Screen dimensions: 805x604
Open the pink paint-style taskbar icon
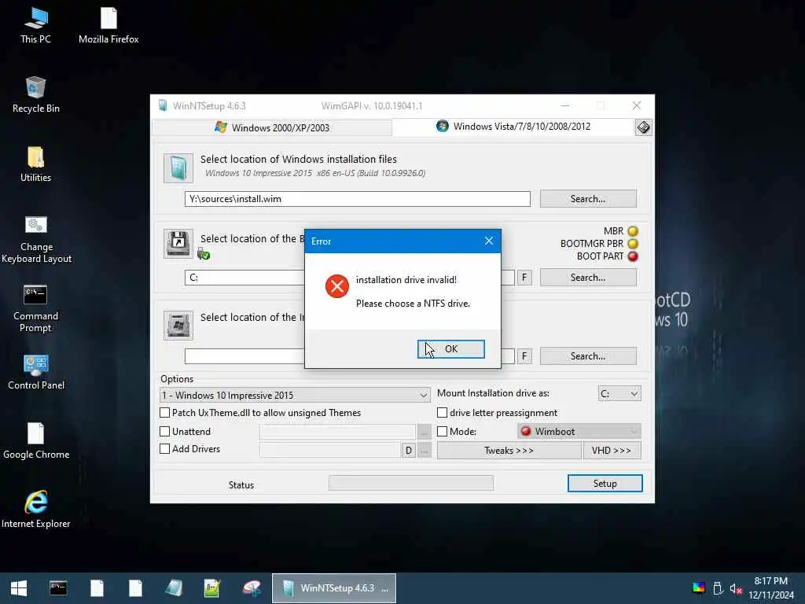251,588
